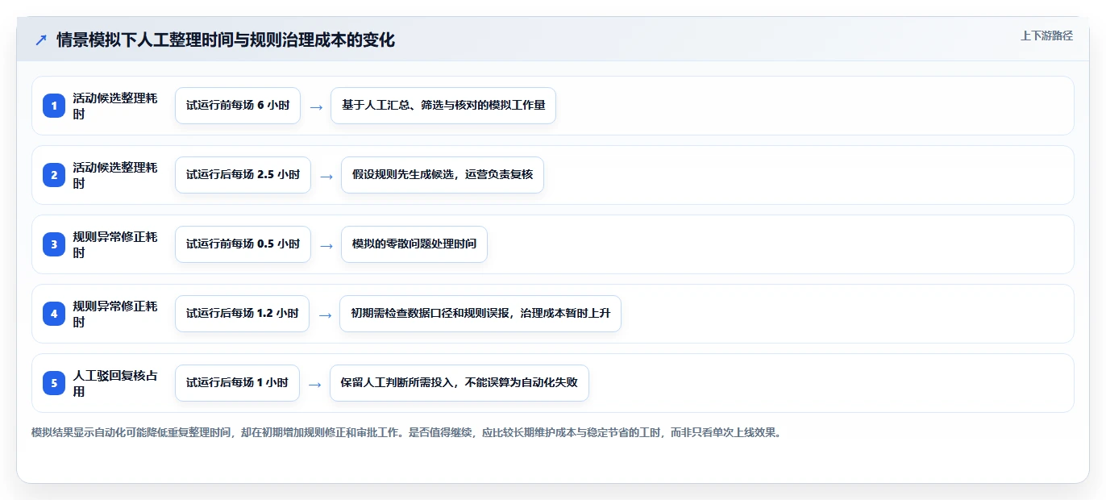This screenshot has width=1106, height=500.
Task: Click the footnote starting 模拟结果显示自动化可能降低
Action: pos(405,432)
